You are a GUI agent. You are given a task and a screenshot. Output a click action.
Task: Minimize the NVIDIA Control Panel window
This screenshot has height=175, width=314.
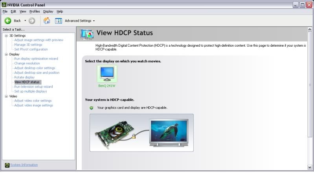pos(296,5)
